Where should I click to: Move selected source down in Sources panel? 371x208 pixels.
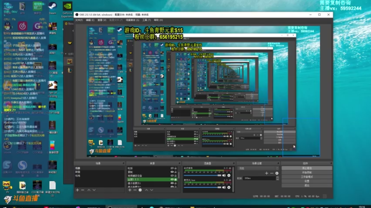tap(152, 190)
